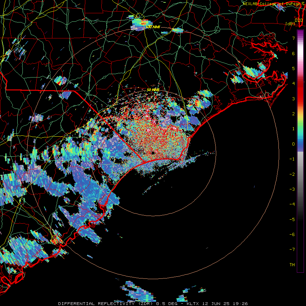Select the 6 dB tick label
306x306 pixels.
(293, 53)
